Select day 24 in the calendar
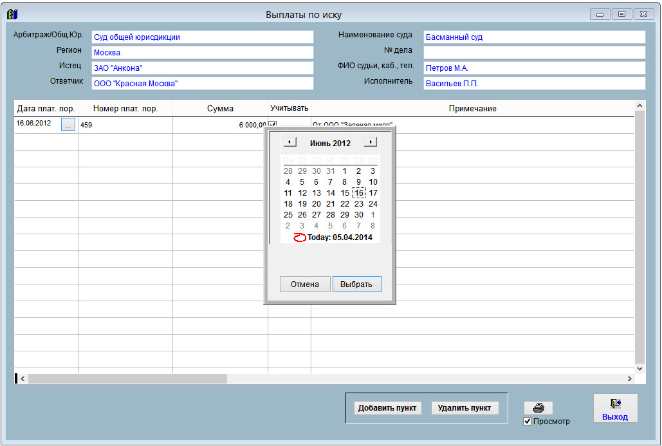The width and height of the screenshot is (662, 446). [x=372, y=204]
